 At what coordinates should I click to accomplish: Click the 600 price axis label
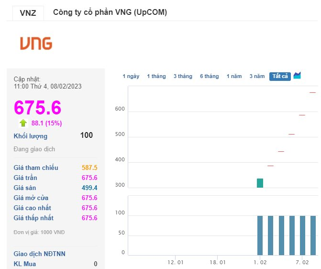click(x=120, y=109)
